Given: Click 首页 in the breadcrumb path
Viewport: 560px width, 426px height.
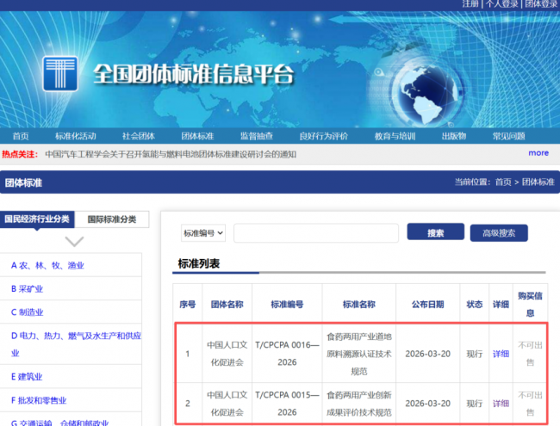Looking at the screenshot, I should coord(503,182).
